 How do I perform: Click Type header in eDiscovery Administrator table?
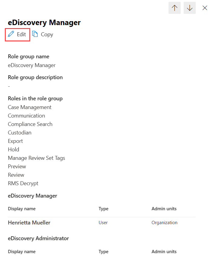click(x=103, y=252)
